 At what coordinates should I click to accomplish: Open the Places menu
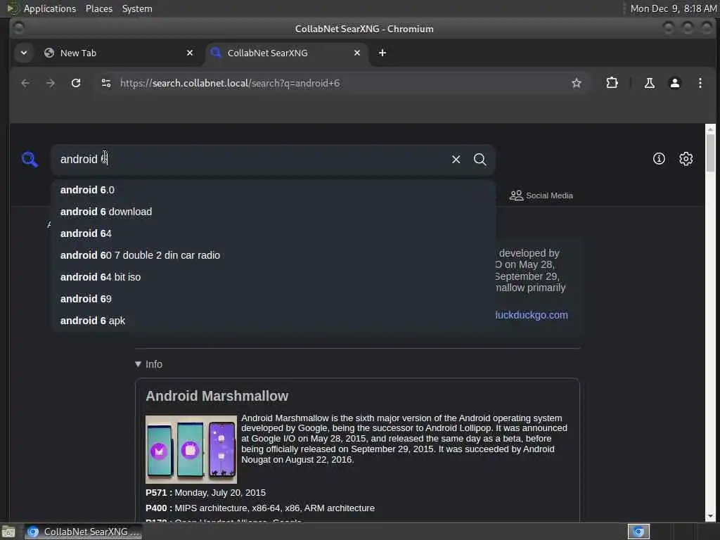99,8
